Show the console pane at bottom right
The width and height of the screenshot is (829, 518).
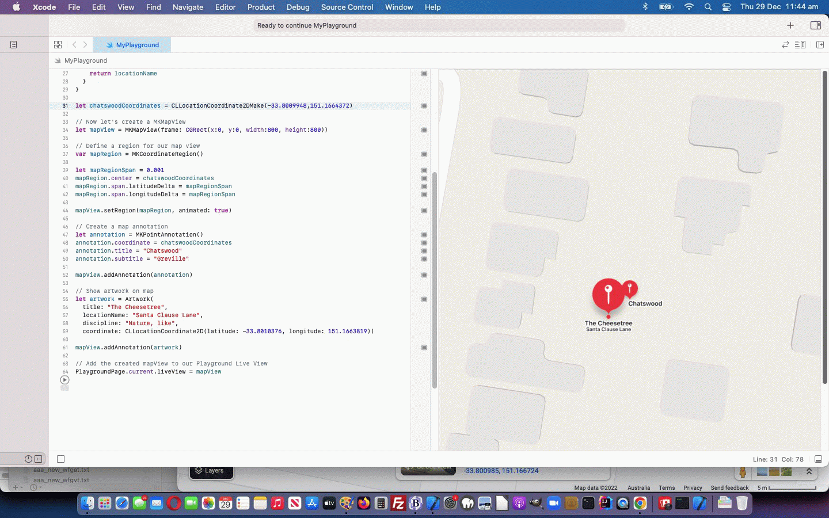point(818,459)
